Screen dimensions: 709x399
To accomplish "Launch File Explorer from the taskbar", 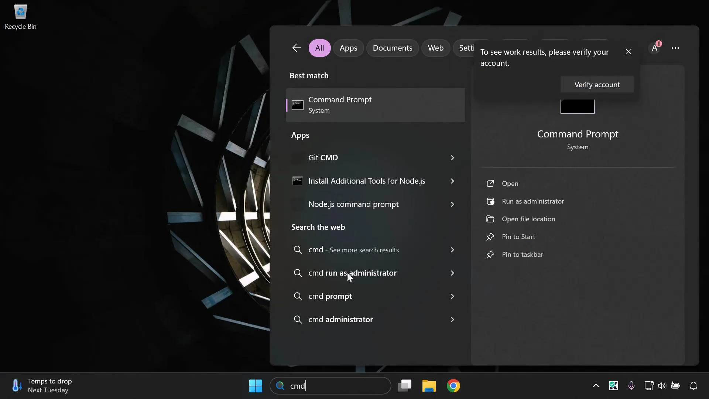I will click(x=429, y=386).
